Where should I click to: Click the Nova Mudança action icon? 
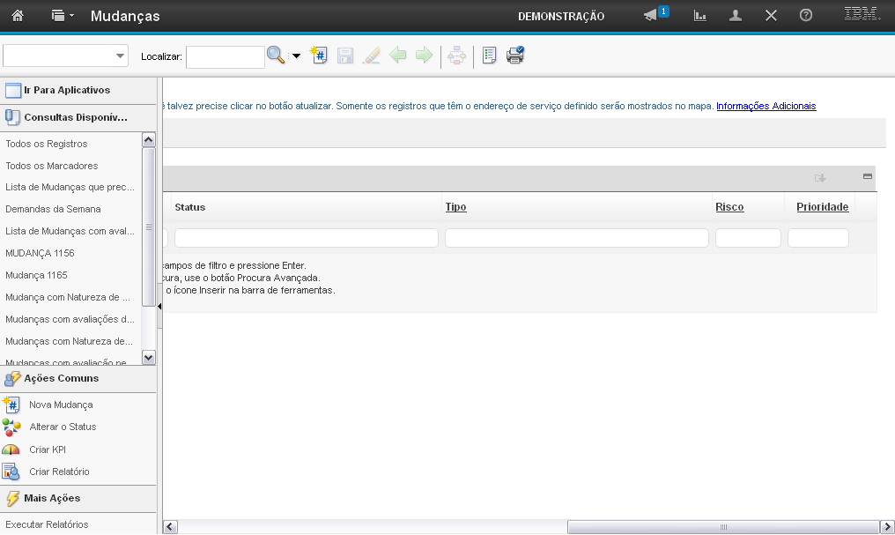(x=11, y=405)
